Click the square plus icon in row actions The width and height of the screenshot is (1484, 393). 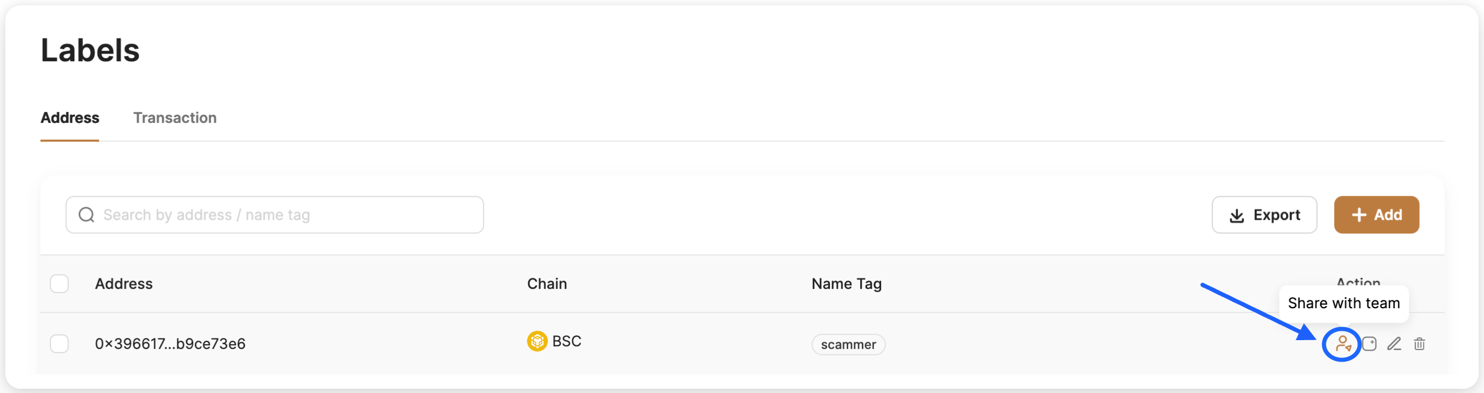click(x=1369, y=344)
